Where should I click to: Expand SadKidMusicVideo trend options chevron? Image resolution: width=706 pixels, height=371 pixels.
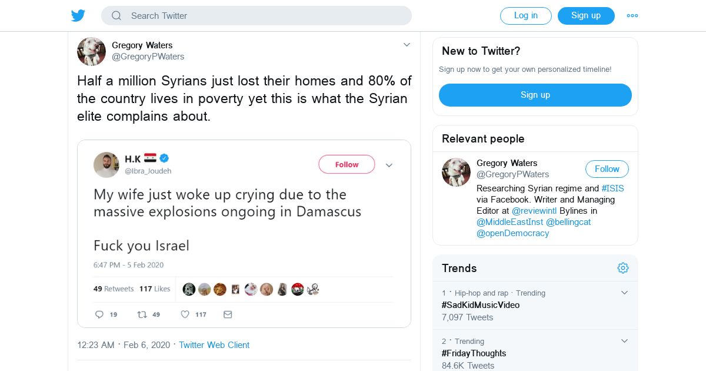[625, 293]
